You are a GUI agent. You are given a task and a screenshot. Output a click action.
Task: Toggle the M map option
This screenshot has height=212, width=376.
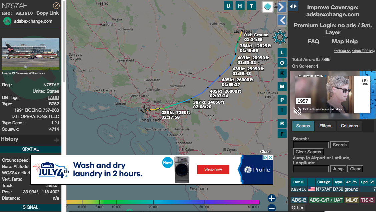[282, 86]
